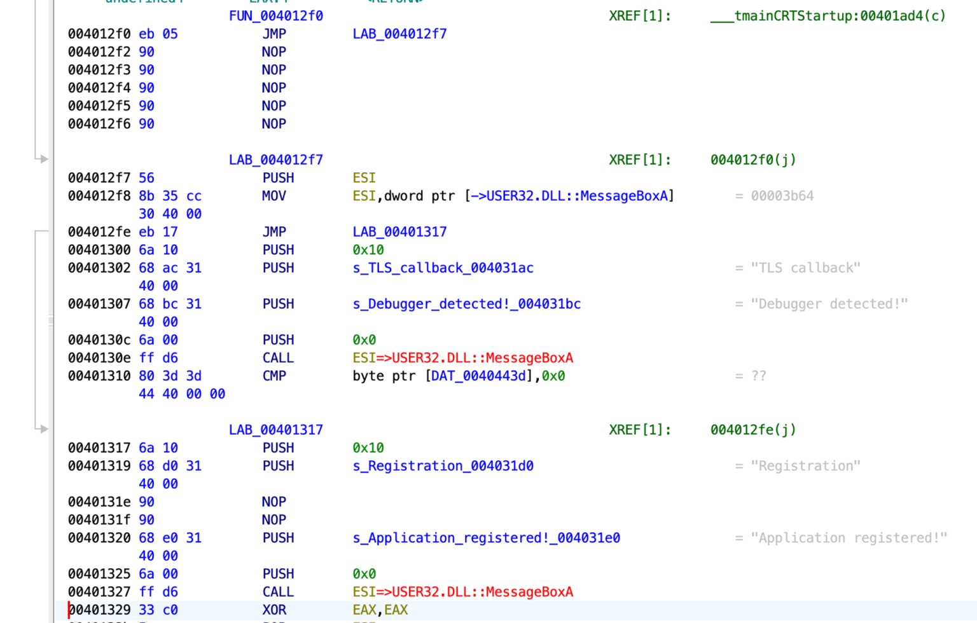
Task: Open the LAB_00401317 jump target operand
Action: 399,231
